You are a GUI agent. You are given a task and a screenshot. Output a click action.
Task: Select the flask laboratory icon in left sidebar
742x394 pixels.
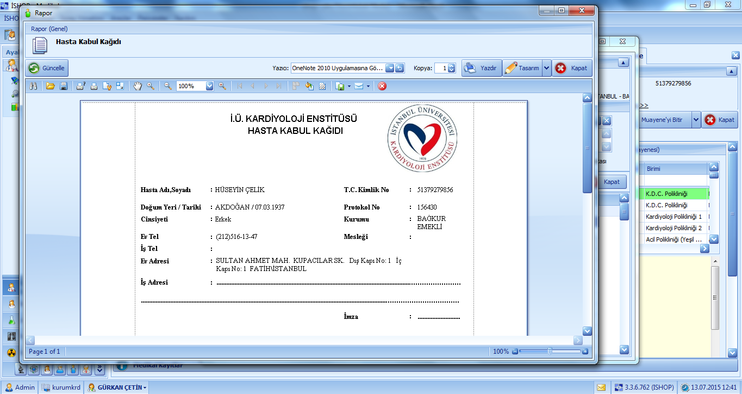(x=11, y=319)
